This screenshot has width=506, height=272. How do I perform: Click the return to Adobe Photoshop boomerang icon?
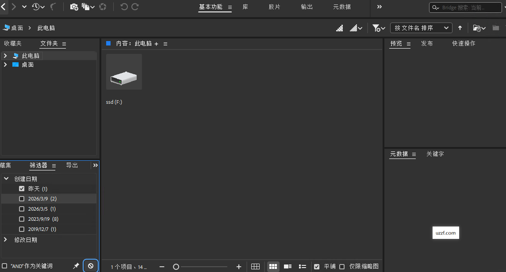click(53, 7)
